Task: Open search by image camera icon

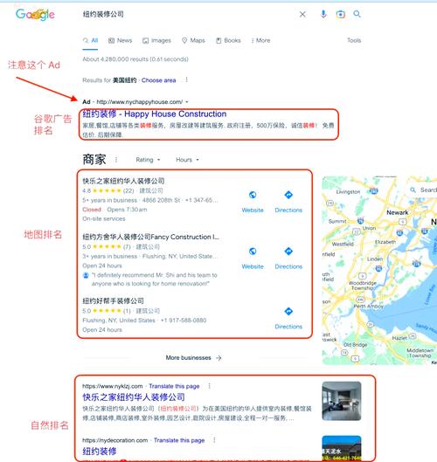Action: (x=341, y=14)
